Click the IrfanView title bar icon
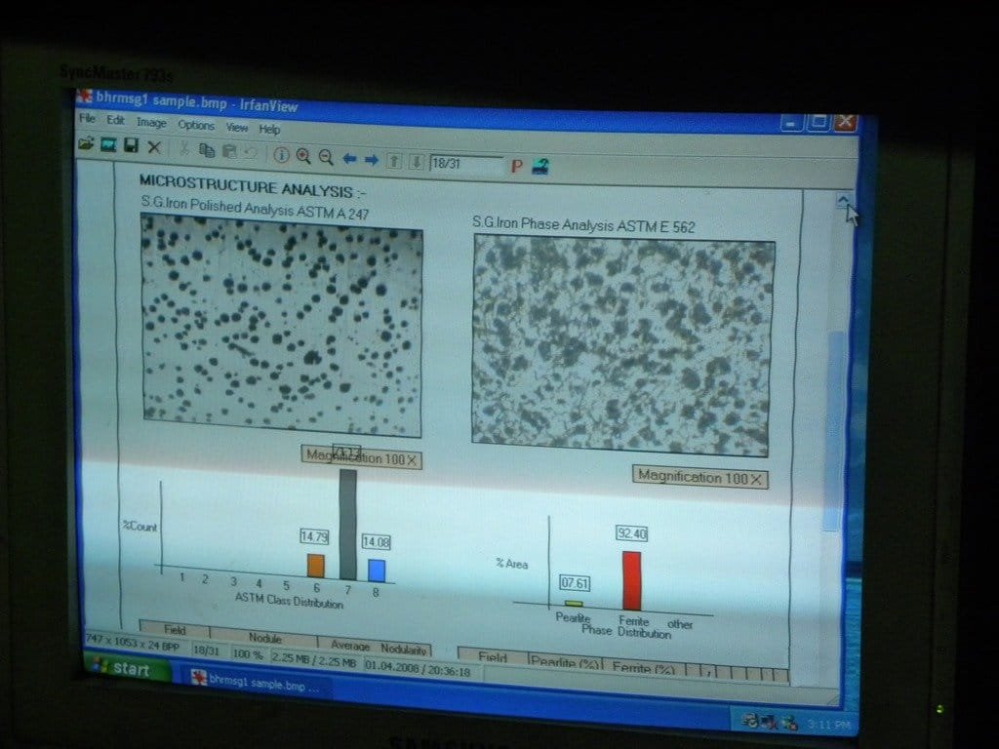Image resolution: width=999 pixels, height=749 pixels. pyautogui.click(x=85, y=97)
